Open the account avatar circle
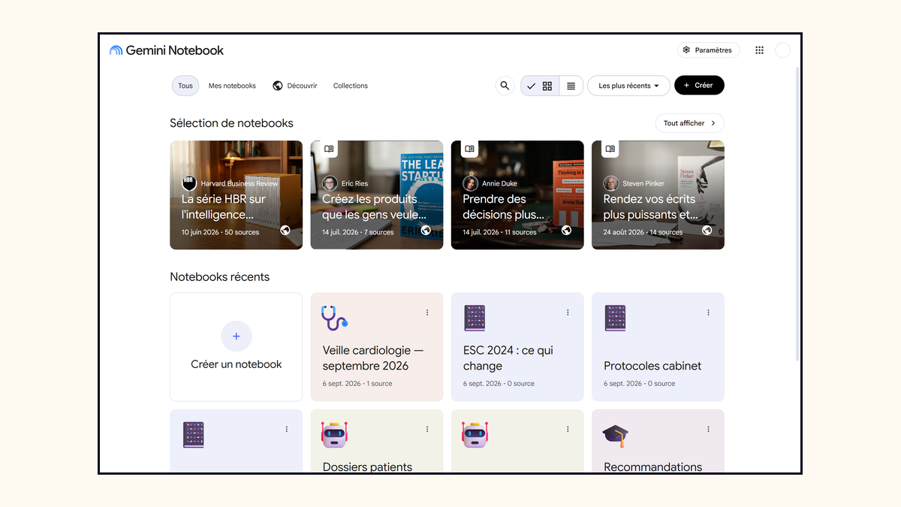The image size is (901, 507). 782,50
